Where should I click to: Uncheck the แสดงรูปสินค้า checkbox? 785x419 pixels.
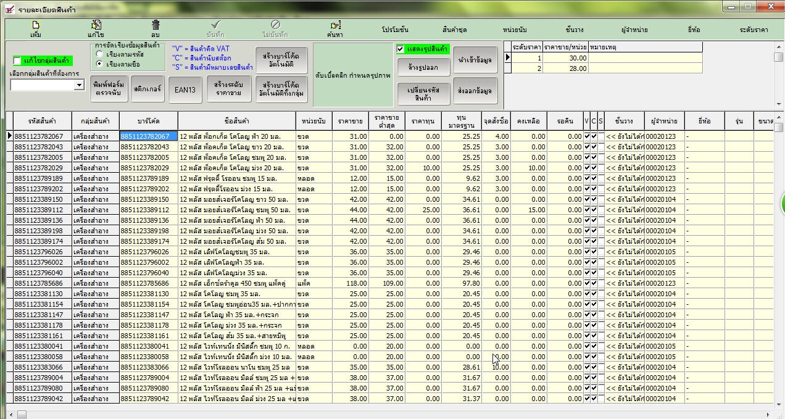(x=401, y=49)
